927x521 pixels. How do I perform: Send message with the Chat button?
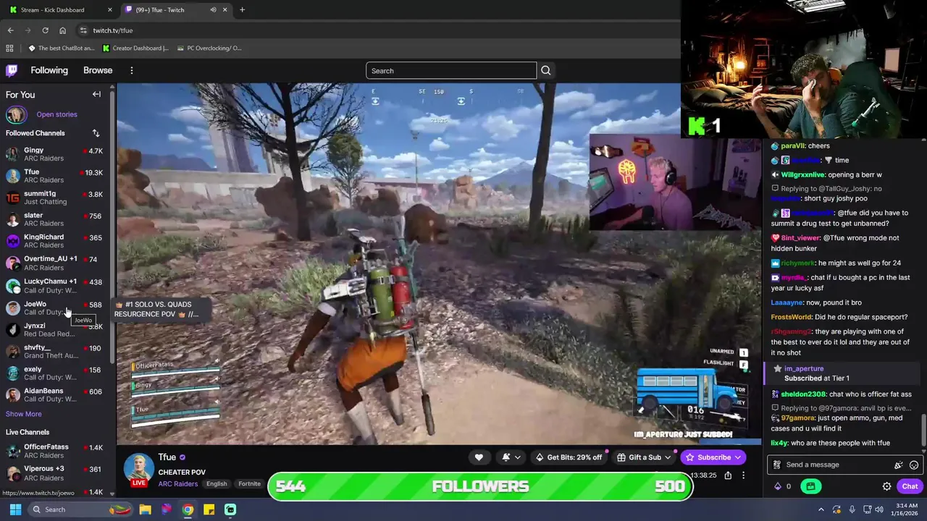[910, 486]
